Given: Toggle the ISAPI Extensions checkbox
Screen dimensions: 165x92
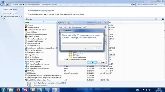Looking at the screenshot, I should tap(69, 53).
